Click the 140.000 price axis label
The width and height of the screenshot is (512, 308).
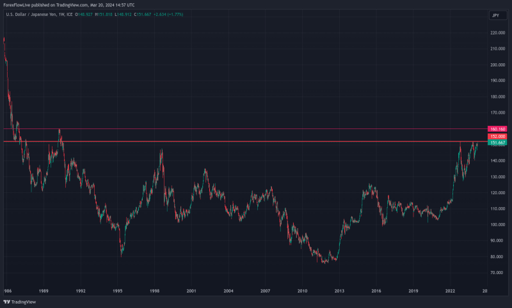click(498, 160)
